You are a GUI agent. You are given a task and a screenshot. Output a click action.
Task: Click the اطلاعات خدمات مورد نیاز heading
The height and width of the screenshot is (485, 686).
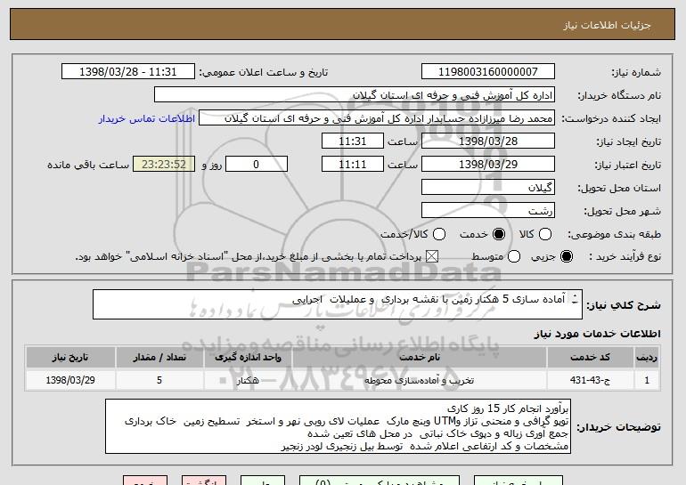pyautogui.click(x=597, y=334)
